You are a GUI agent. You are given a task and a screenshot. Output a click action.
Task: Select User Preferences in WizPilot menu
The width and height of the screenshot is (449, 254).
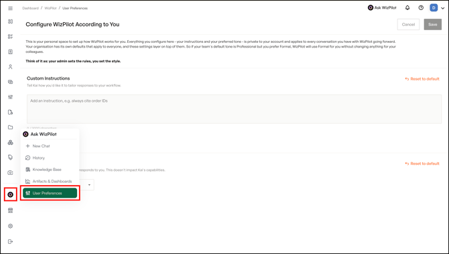click(x=50, y=193)
